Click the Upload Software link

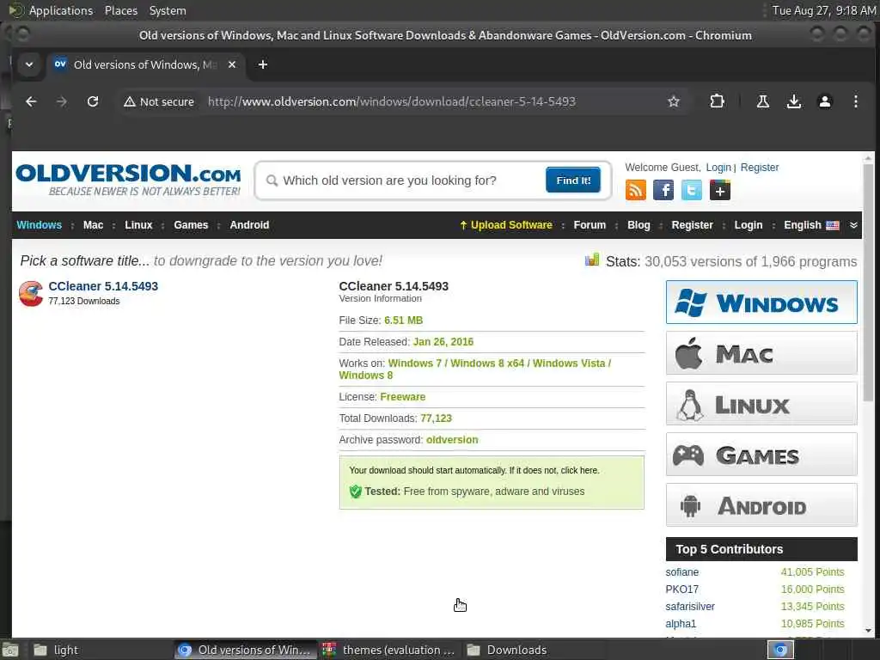(506, 225)
